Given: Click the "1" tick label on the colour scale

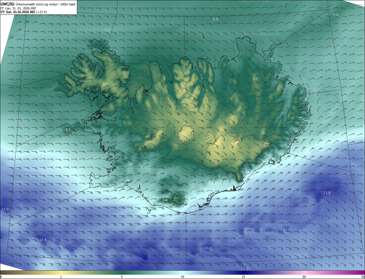Looking at the screenshot, I should click(x=61, y=277).
